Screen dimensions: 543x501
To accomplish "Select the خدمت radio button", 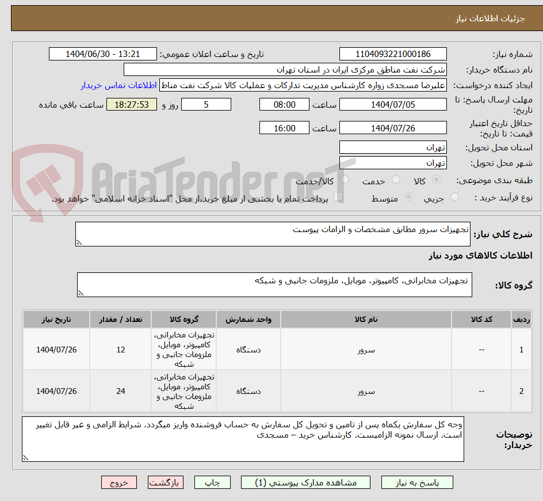I will pyautogui.click(x=395, y=179).
